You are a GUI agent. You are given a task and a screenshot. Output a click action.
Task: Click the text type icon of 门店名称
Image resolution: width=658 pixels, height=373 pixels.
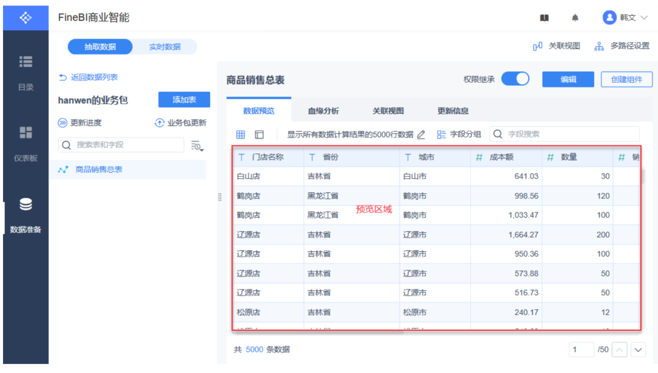coord(241,157)
